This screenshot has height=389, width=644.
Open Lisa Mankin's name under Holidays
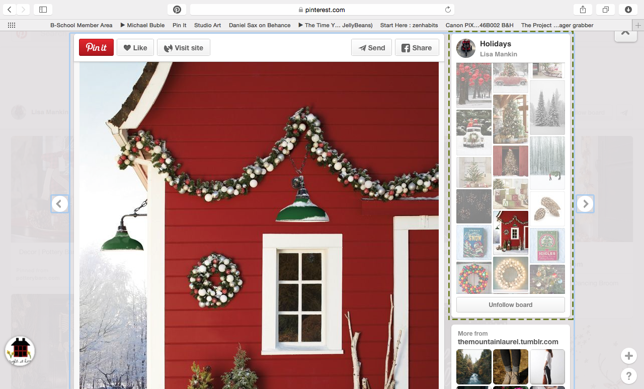[x=498, y=54]
